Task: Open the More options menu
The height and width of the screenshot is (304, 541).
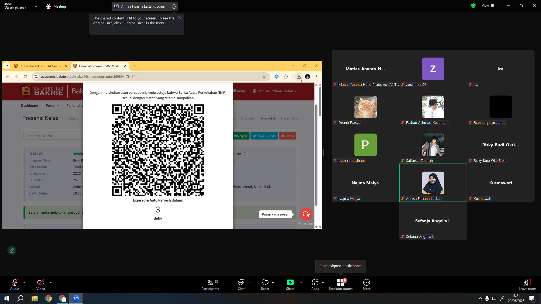Action: (x=367, y=284)
